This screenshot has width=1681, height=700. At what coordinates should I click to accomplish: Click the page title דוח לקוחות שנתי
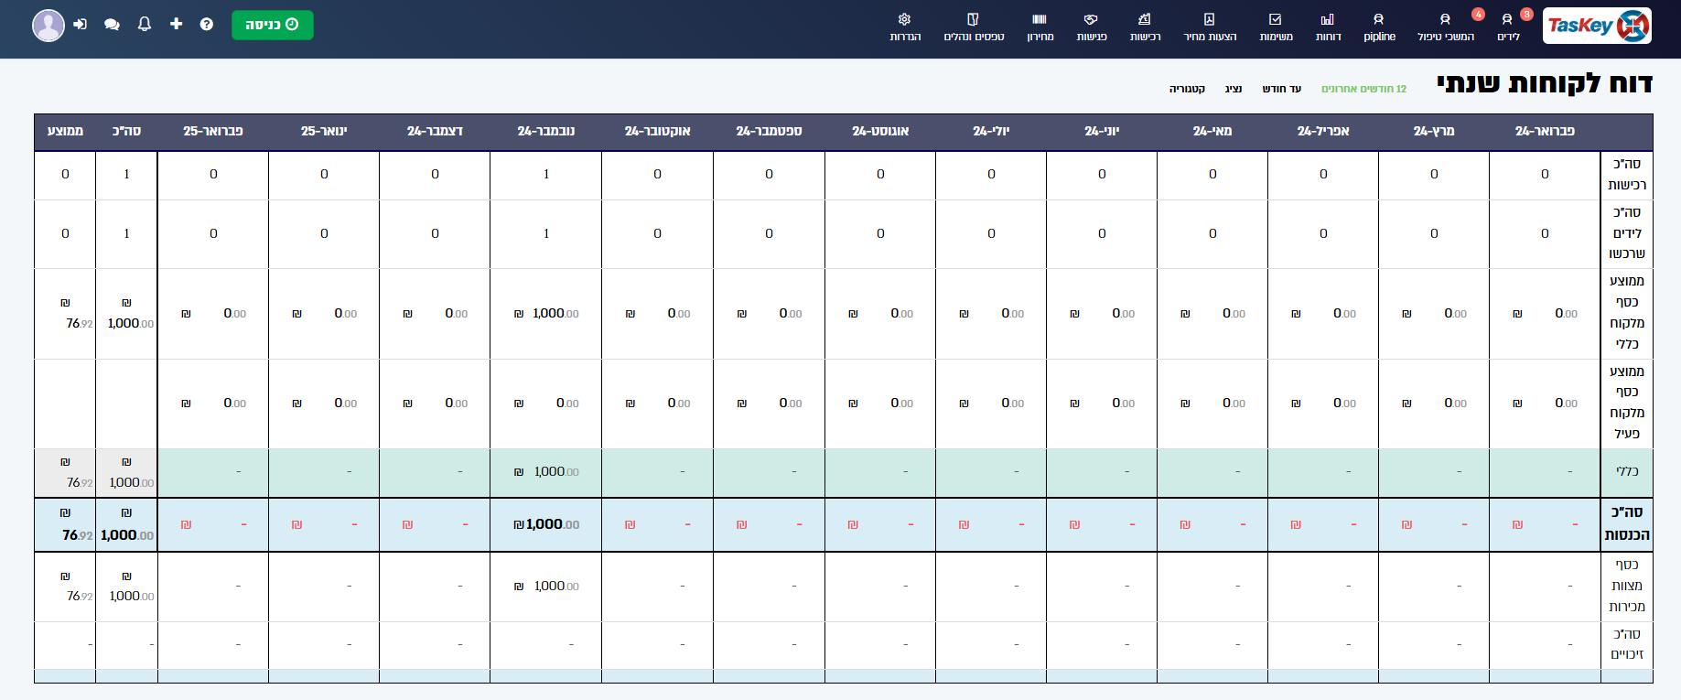coord(1545,83)
